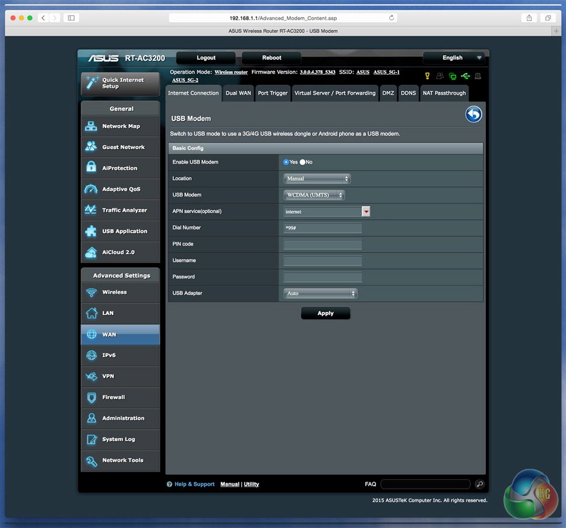
Task: Open the Network Map page
Action: [x=120, y=126]
